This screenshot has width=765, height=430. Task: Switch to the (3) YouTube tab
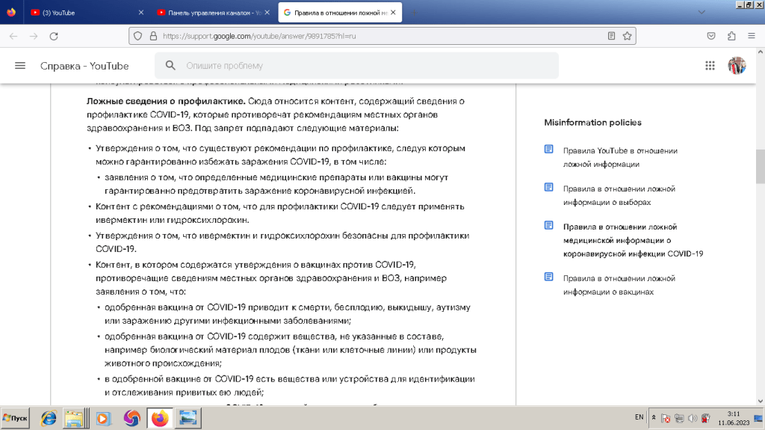[x=82, y=13]
